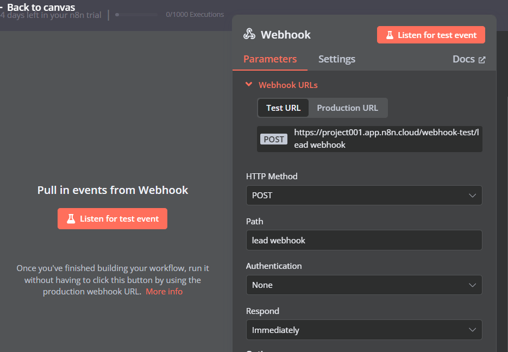Select the Test URL toggle
Image resolution: width=508 pixels, height=352 pixels.
(x=283, y=108)
